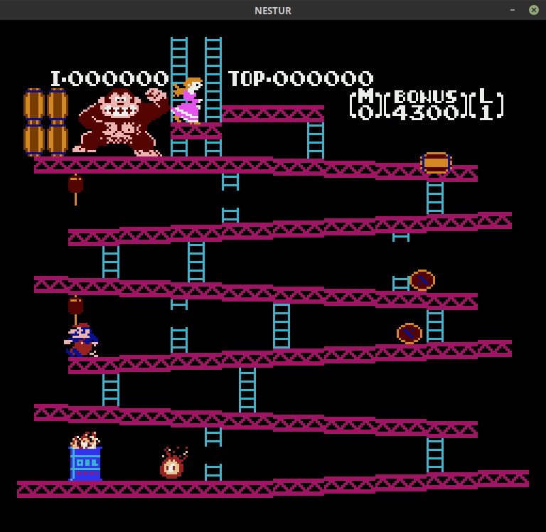Click the stack of upright barrels
The height and width of the screenshot is (532, 546).
tap(45, 122)
